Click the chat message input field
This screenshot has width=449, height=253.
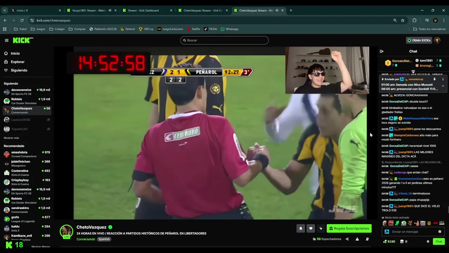(413, 232)
